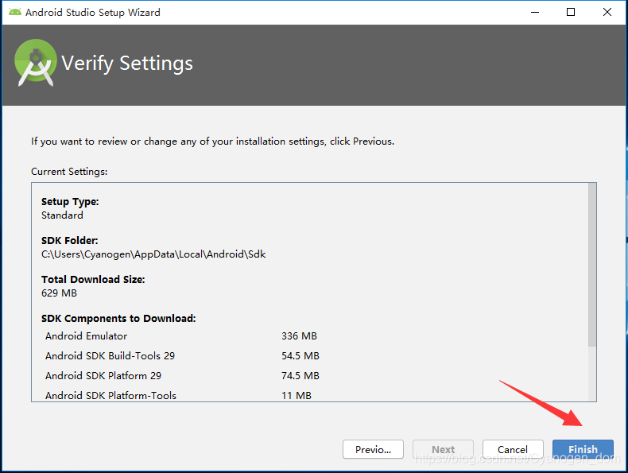Click the instruction text about clicking Previous

213,142
